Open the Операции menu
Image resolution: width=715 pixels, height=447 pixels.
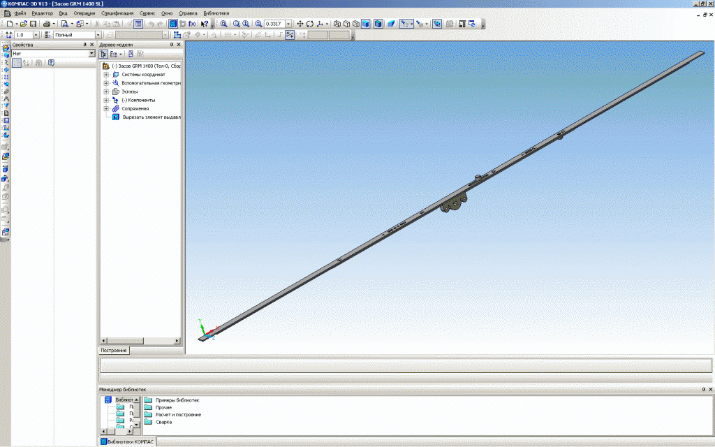point(84,13)
